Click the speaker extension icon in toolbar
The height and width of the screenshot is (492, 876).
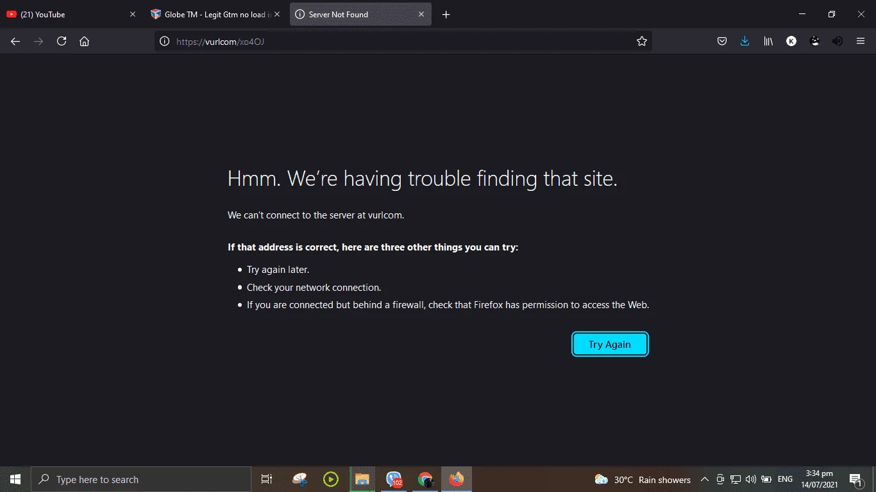point(838,41)
